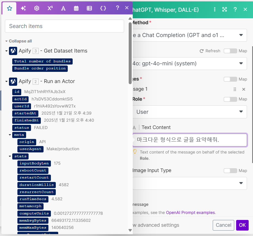
Task: Expand the OpenAI module to fullscreen
Action: (225, 9)
